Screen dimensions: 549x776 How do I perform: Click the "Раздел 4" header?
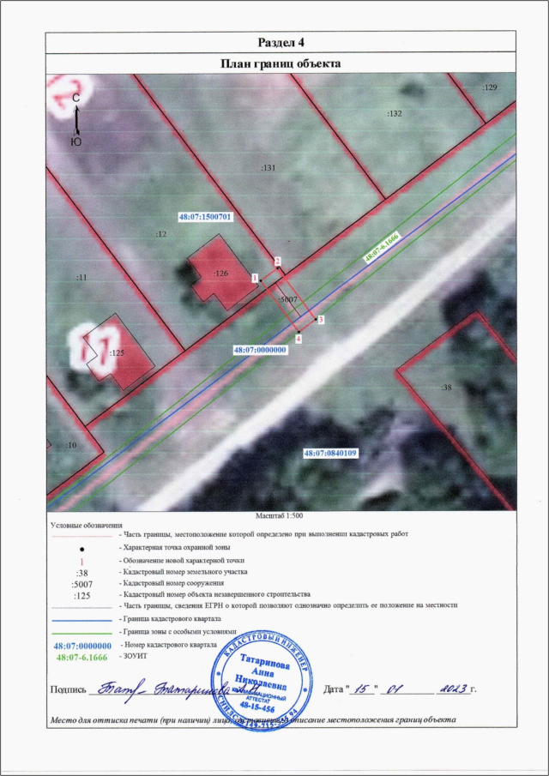(281, 43)
